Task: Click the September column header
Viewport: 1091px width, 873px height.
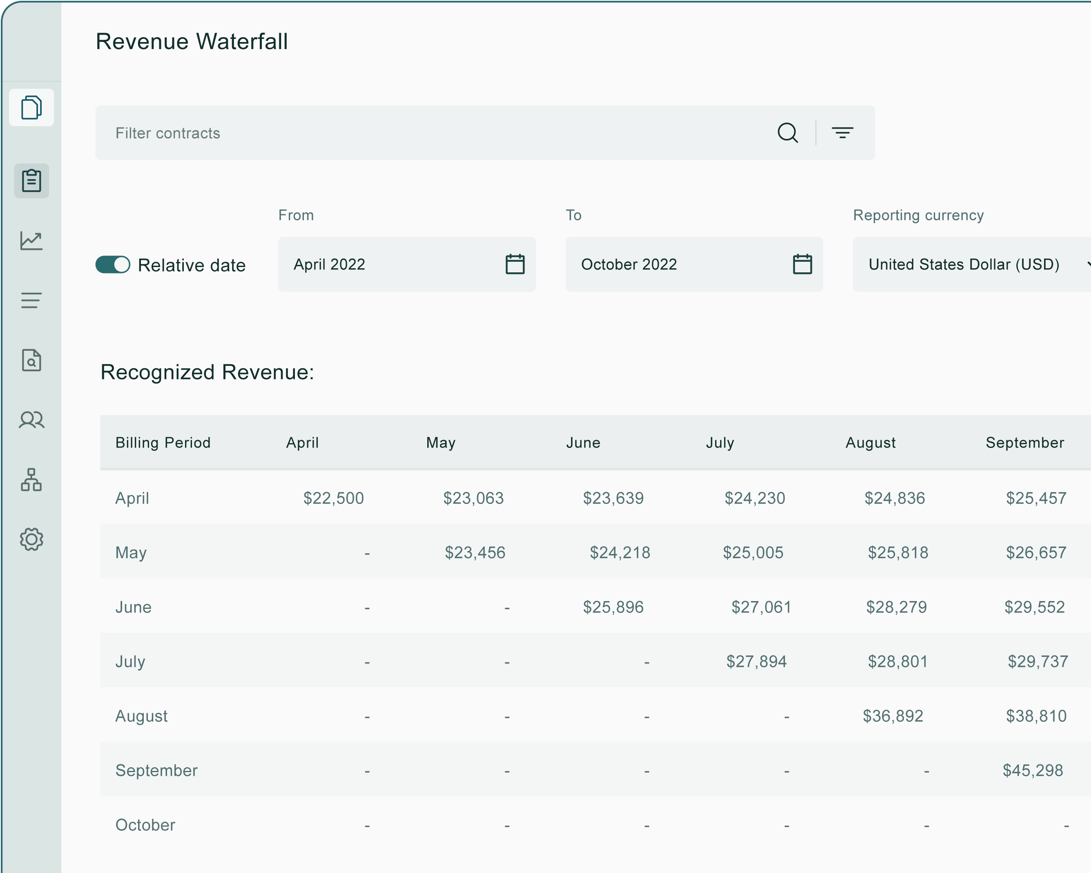Action: tap(1025, 443)
